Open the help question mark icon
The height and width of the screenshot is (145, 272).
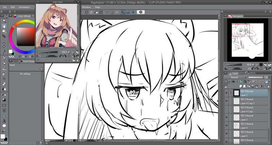click(141, 12)
